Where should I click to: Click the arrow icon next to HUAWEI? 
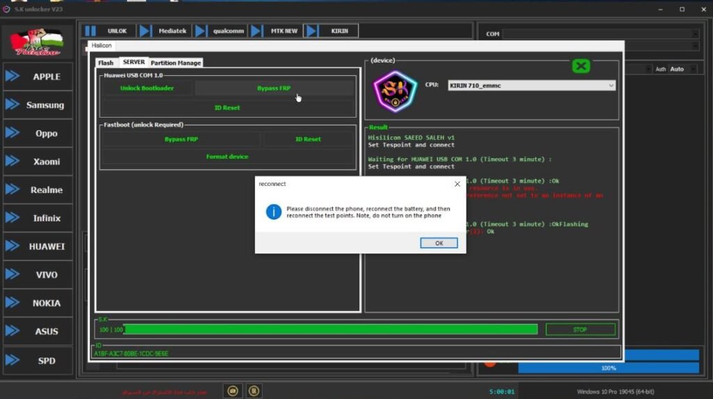[13, 246]
